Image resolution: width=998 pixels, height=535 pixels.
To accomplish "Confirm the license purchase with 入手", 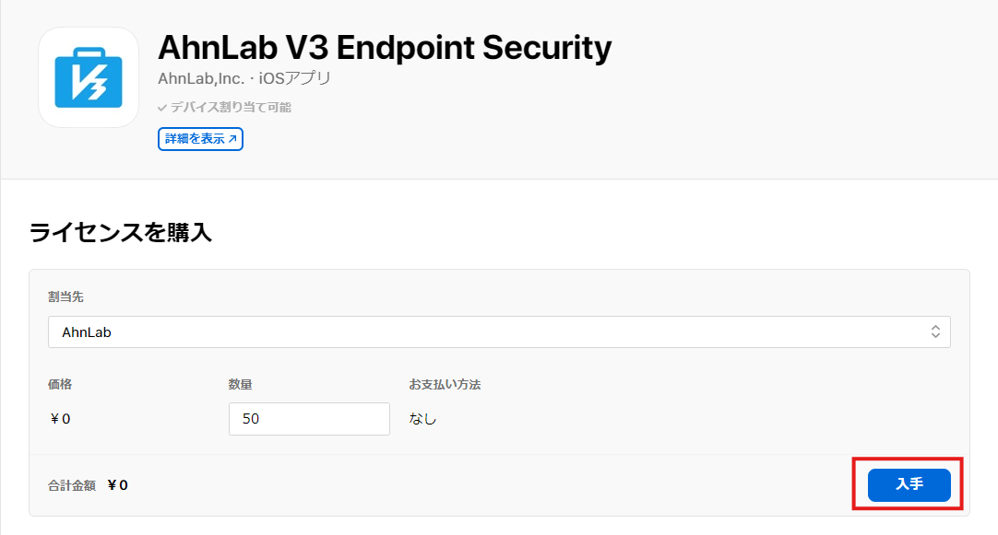I will [908, 485].
